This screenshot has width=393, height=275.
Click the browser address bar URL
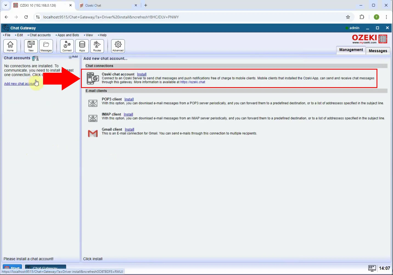pyautogui.click(x=111, y=17)
